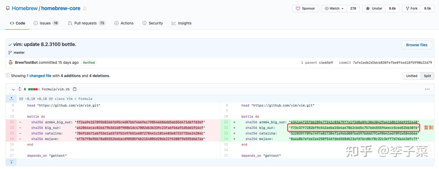Open the Pull requests tab
The width and height of the screenshot is (439, 169).
pos(87,23)
